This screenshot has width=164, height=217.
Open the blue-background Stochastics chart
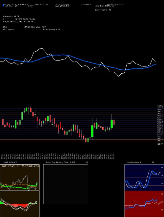tap(144, 178)
